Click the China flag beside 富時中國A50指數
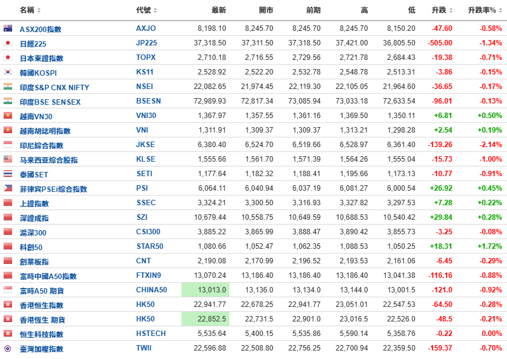The image size is (507, 359). coord(8,275)
